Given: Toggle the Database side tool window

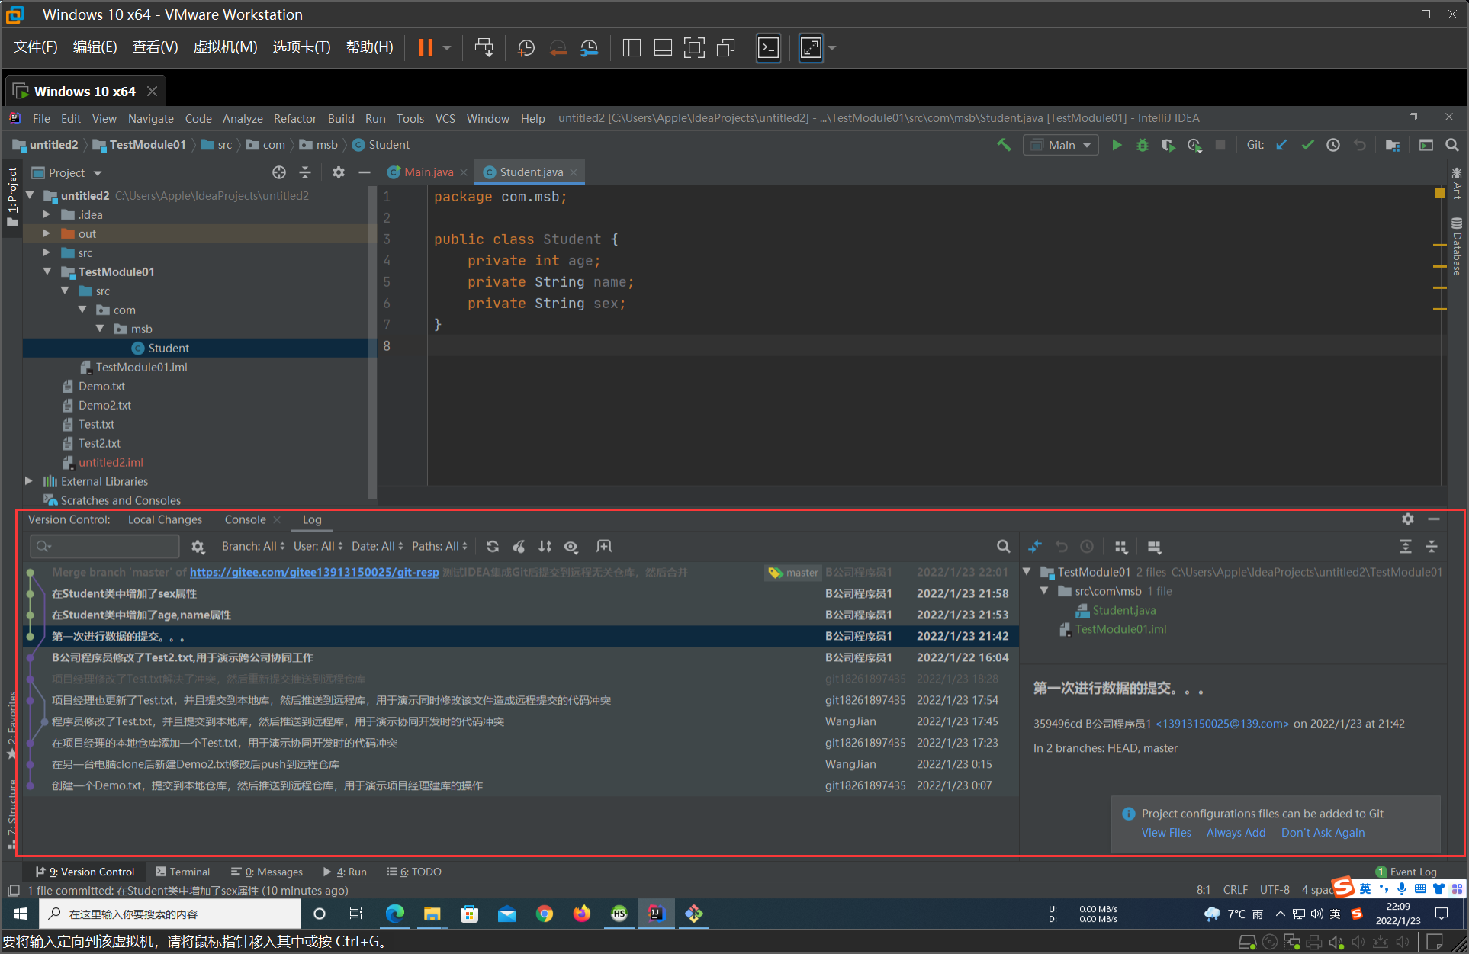Looking at the screenshot, I should click(x=1457, y=247).
